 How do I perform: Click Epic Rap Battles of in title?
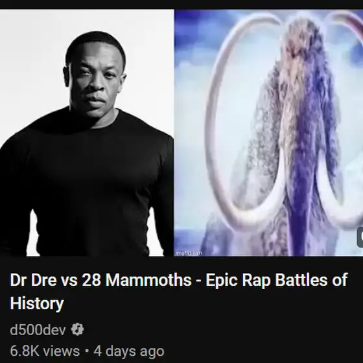point(277,280)
